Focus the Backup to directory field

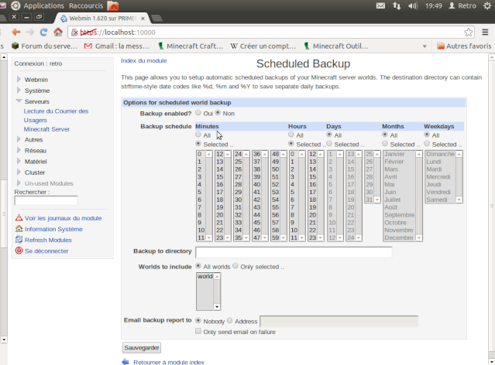(294, 252)
